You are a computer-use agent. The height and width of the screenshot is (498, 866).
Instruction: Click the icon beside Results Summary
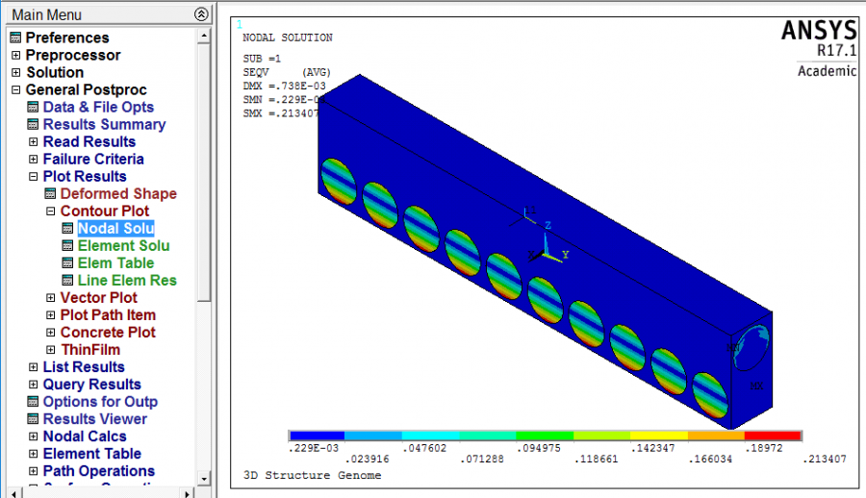pos(33,124)
